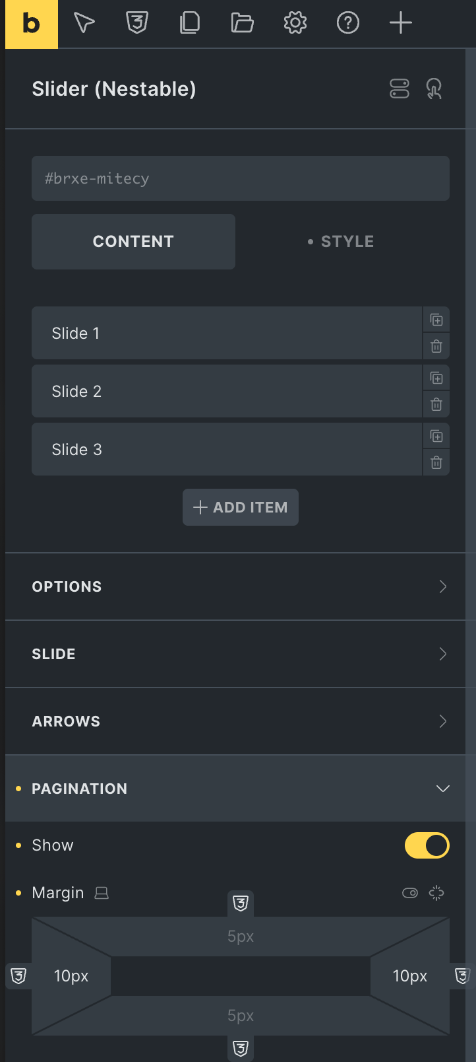Screen dimensions: 476x1062
Task: Open the Interactions icon next to Slider title
Action: click(433, 89)
